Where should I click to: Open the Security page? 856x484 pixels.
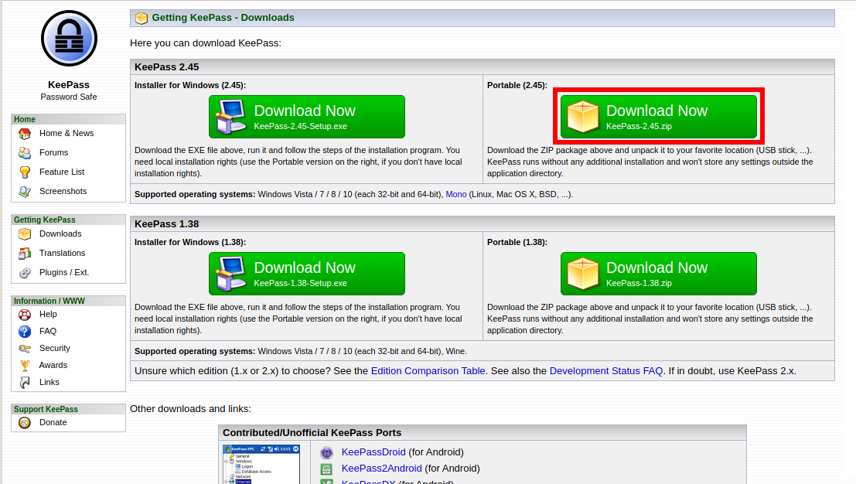tap(55, 348)
